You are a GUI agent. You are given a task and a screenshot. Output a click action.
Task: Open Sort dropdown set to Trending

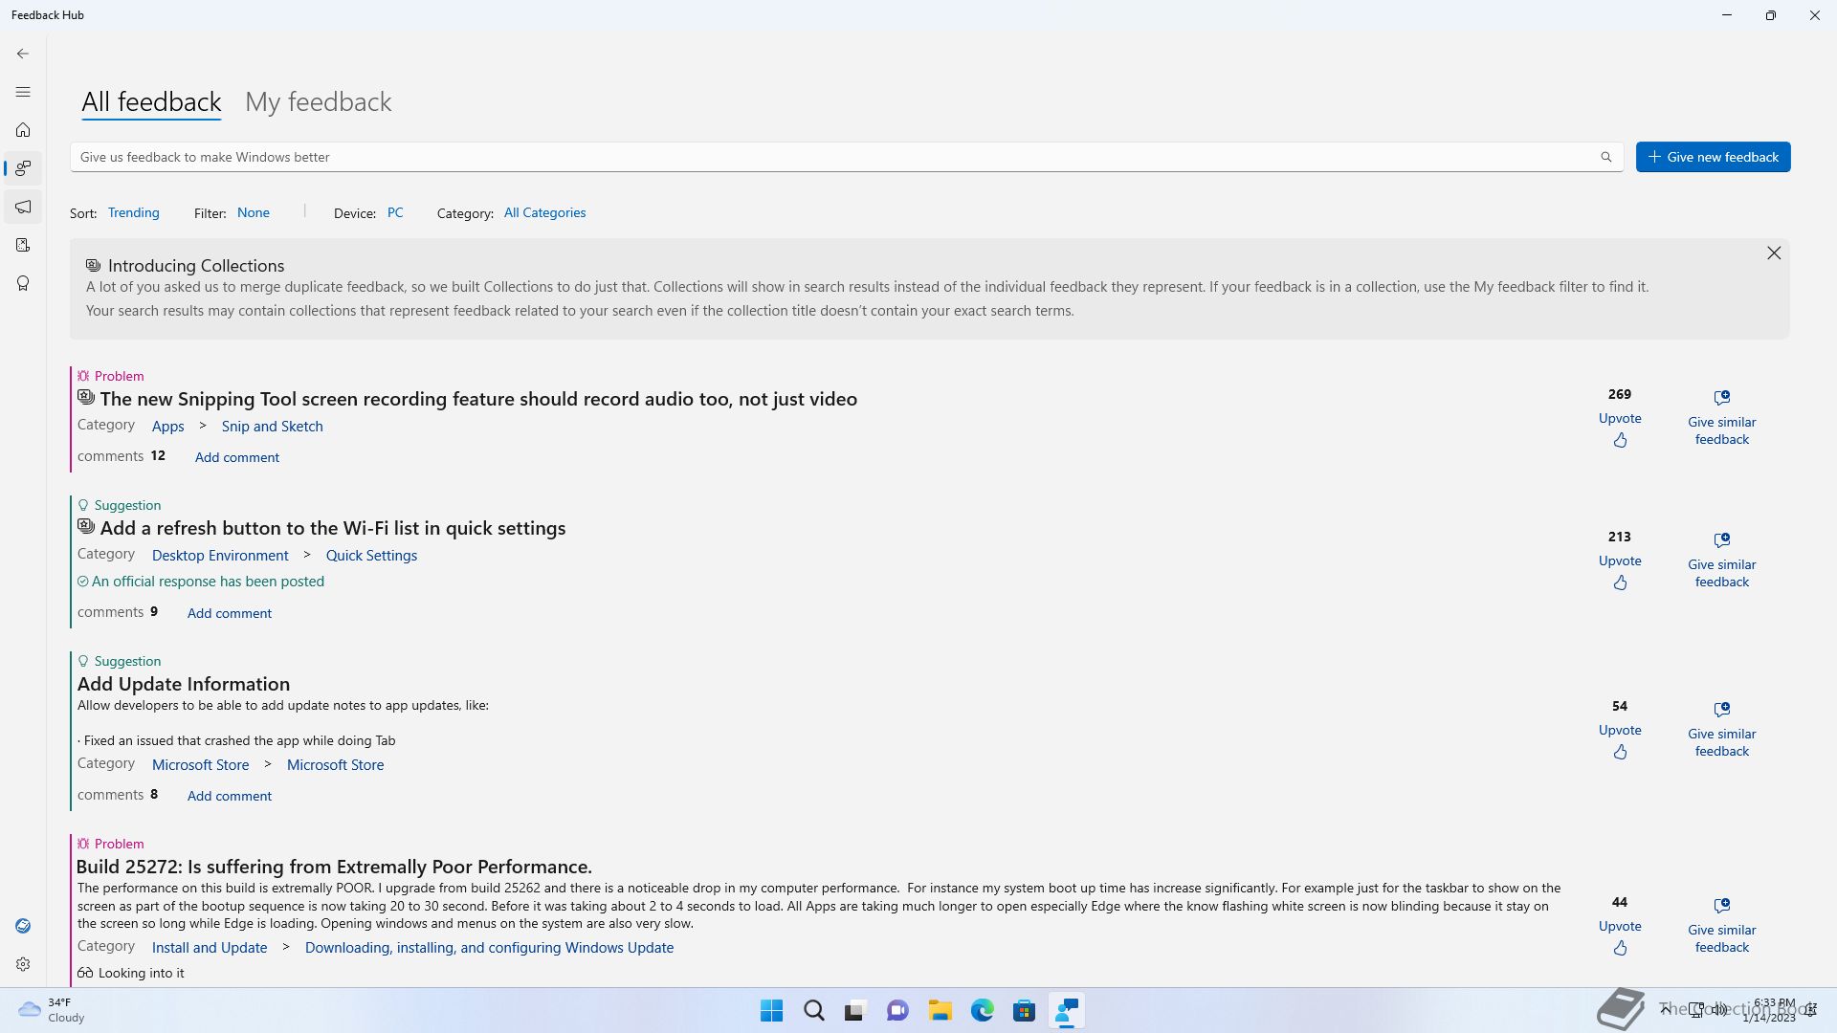134,212
